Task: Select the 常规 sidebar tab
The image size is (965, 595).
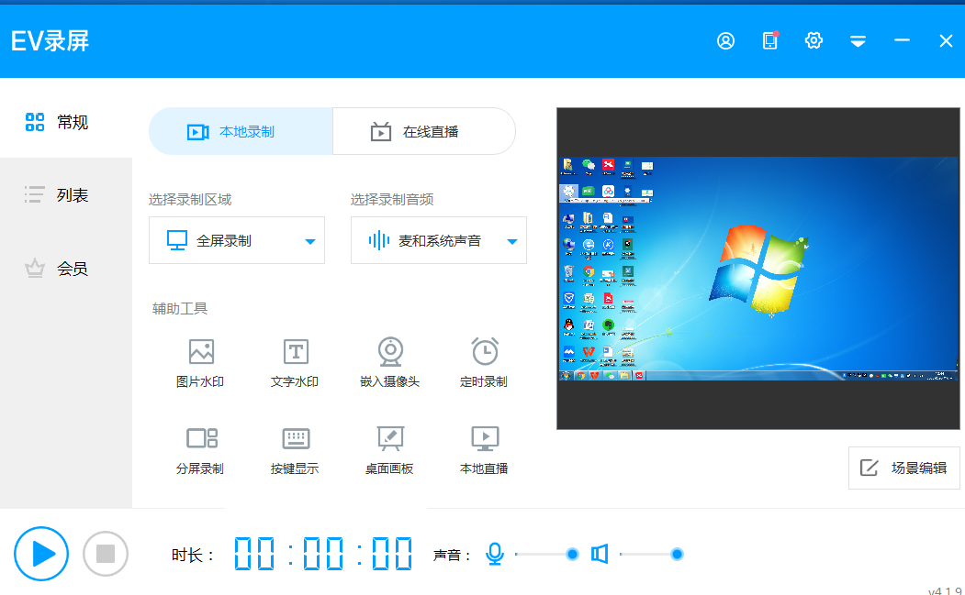Action: click(x=66, y=122)
